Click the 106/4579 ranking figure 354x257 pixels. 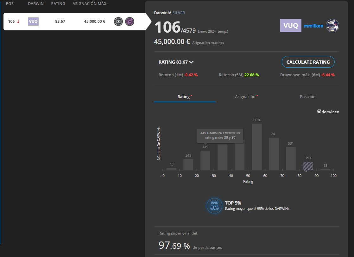[x=175, y=28]
